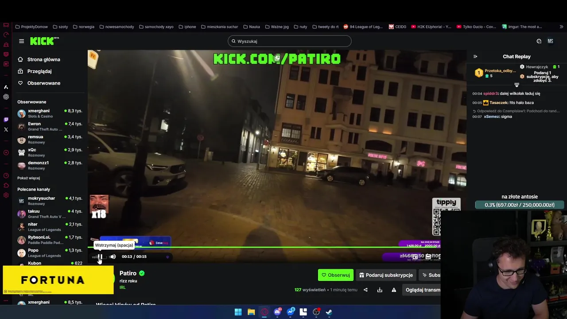Image resolution: width=567 pixels, height=319 pixels.
Task: Follow Patiro with the Obserwuj button
Action: (x=335, y=275)
